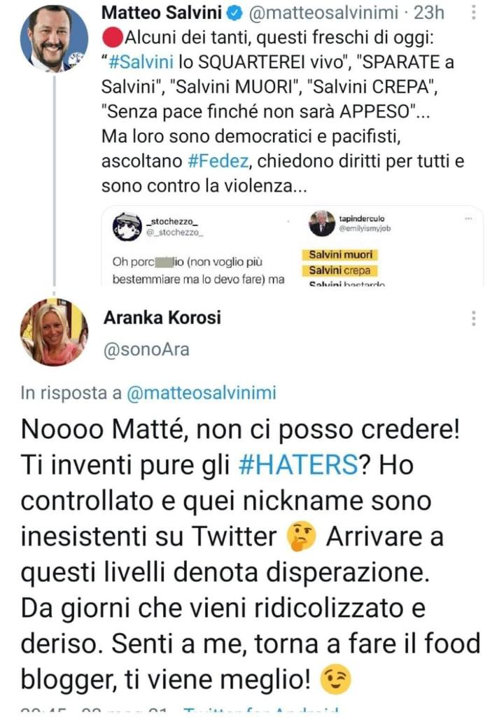The height and width of the screenshot is (717, 504).
Task: Click the @matteosalvinimi mention after In risposta a
Action: coord(201,393)
